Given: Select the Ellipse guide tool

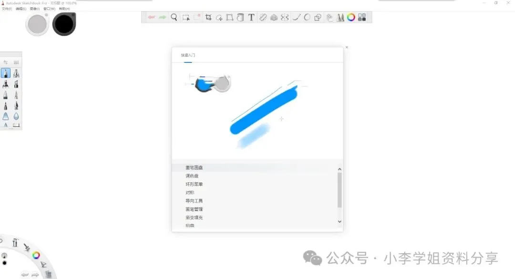Looking at the screenshot, I should 307,18.
